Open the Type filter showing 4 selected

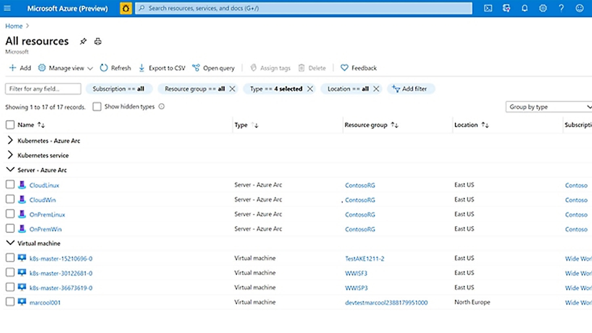click(276, 89)
